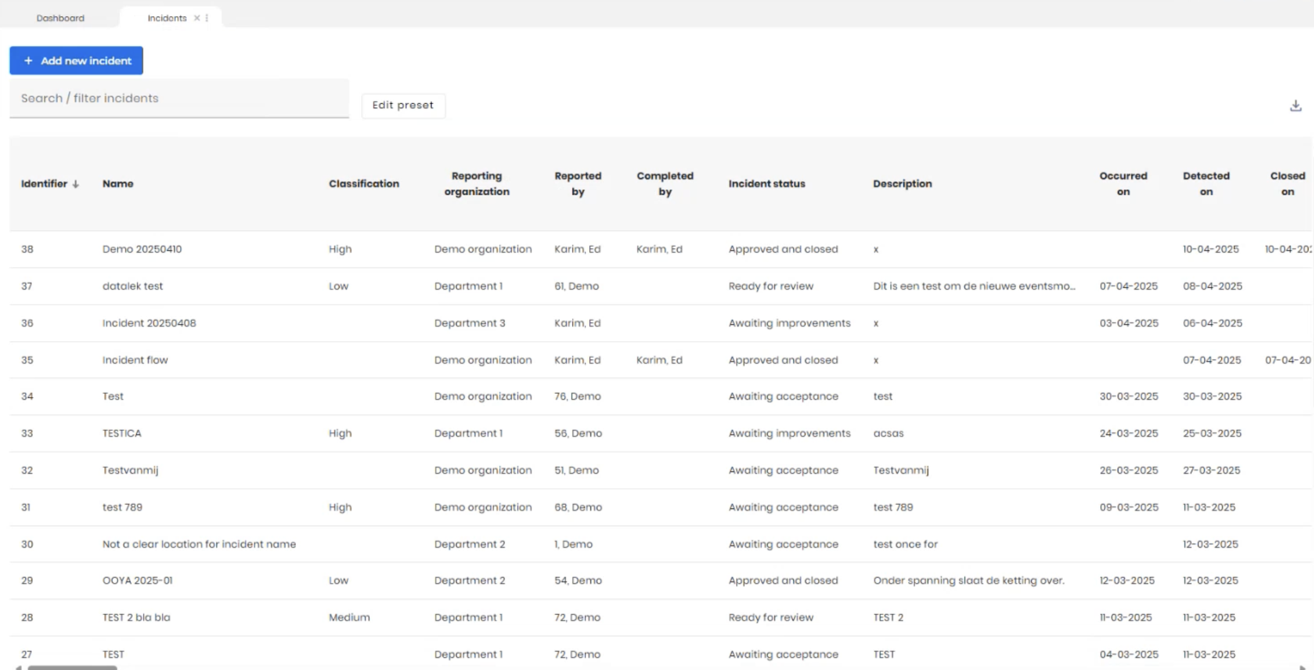
Task: Close the Incidents tab
Action: (x=197, y=18)
